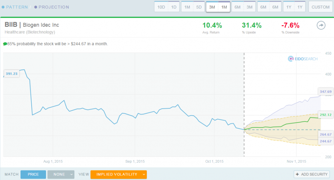Select the 6M pattern paired with 3M

click(237, 7)
